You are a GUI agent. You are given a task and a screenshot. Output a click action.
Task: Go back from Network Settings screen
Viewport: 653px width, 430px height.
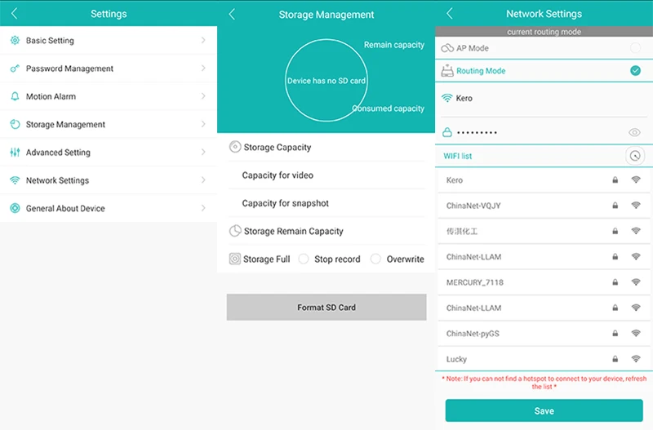click(x=450, y=13)
